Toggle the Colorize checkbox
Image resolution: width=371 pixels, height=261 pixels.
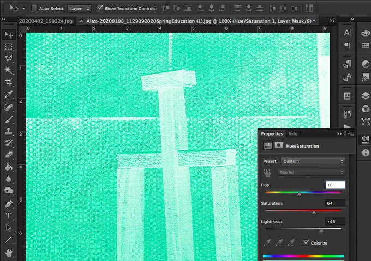306,242
